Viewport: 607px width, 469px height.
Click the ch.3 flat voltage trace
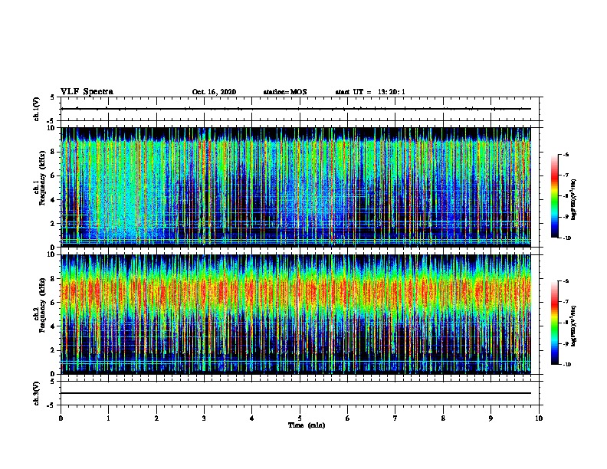coord(296,393)
